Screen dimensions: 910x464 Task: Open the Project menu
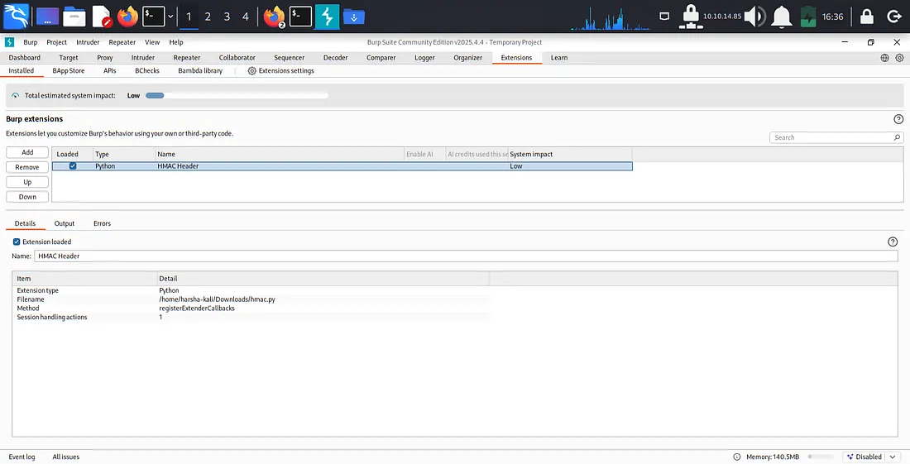click(56, 42)
